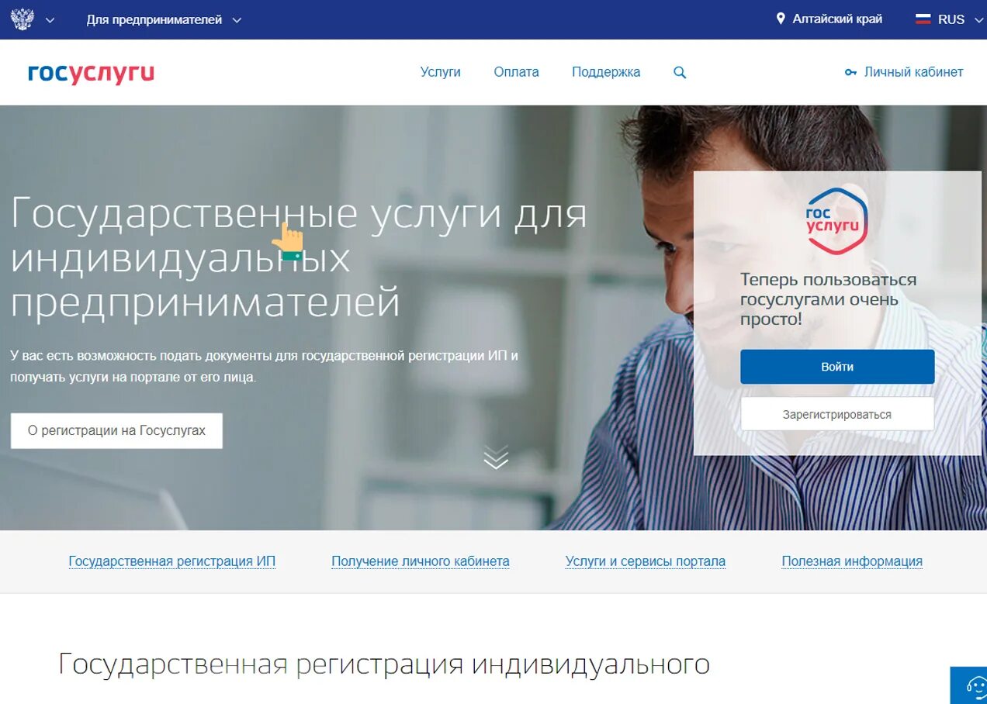Click the Зарегистрироваться button
Image resolution: width=987 pixels, height=704 pixels.
click(837, 414)
